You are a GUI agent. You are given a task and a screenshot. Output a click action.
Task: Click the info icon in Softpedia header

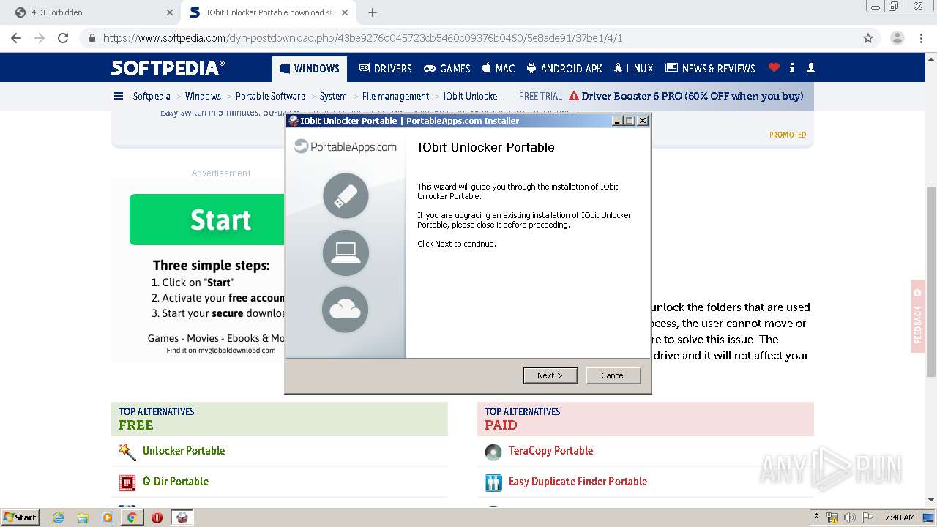pyautogui.click(x=792, y=67)
